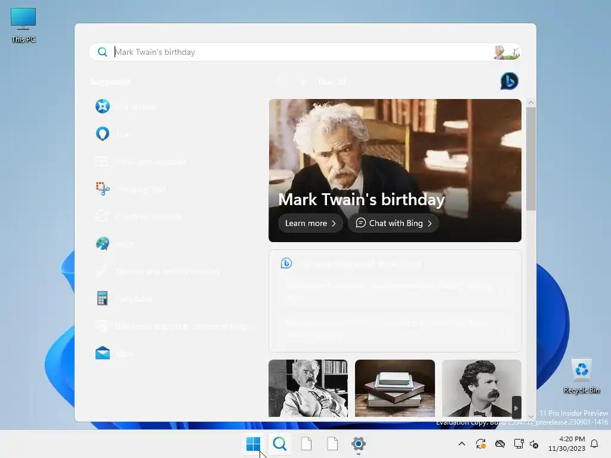This screenshot has width=611, height=458.
Task: Select the Recycle Bin desktop icon
Action: [581, 376]
